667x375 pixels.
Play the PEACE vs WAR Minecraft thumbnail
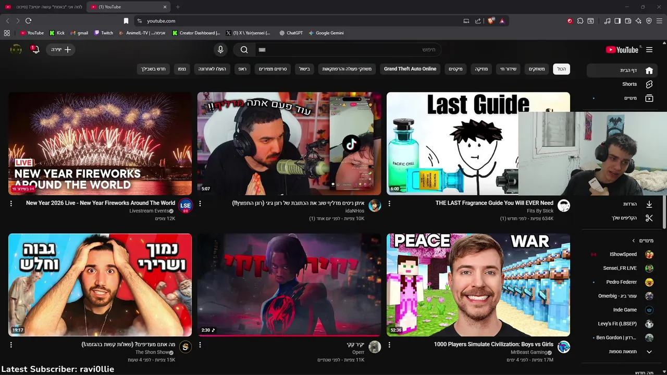pyautogui.click(x=478, y=284)
